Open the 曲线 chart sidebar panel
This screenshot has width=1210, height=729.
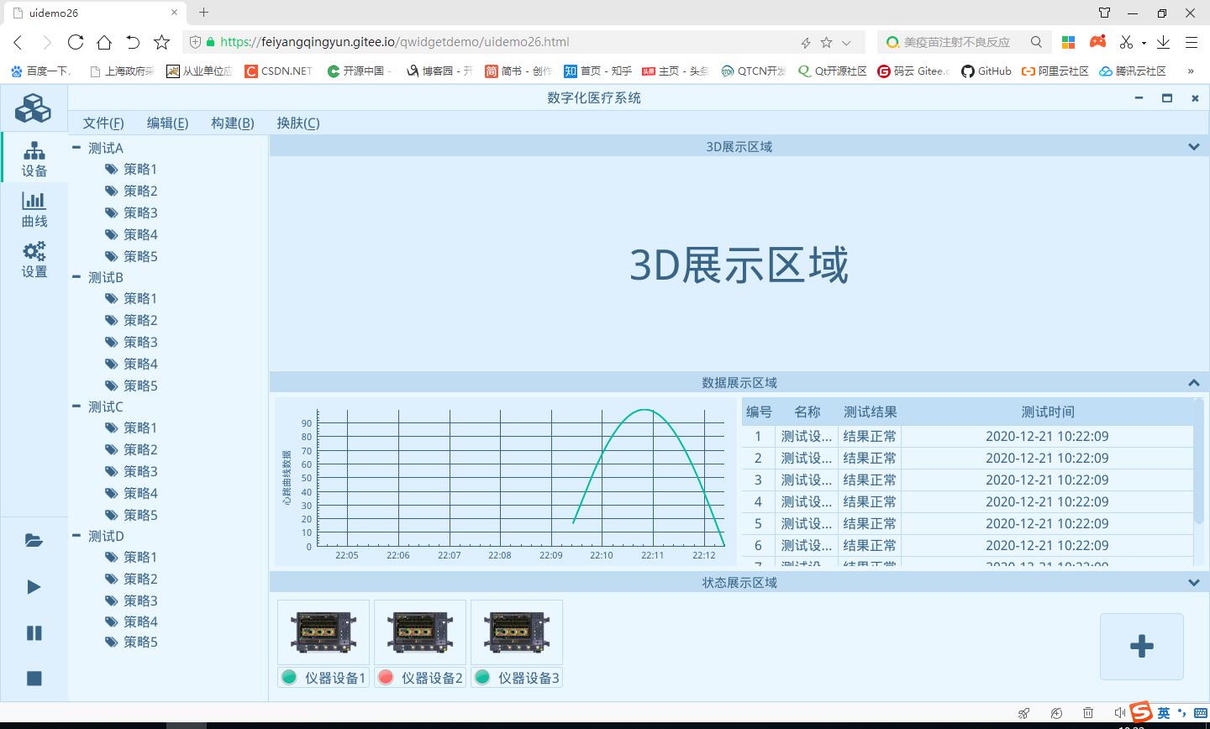tap(34, 208)
